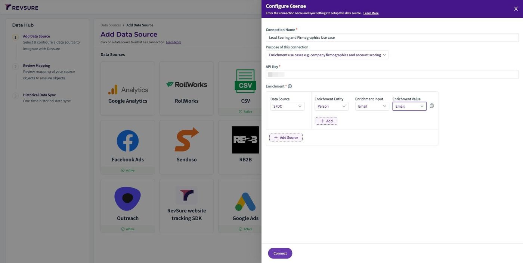Viewport: 523px width, 263px height.
Task: Select the Google Analytics data source
Action: 128,89
